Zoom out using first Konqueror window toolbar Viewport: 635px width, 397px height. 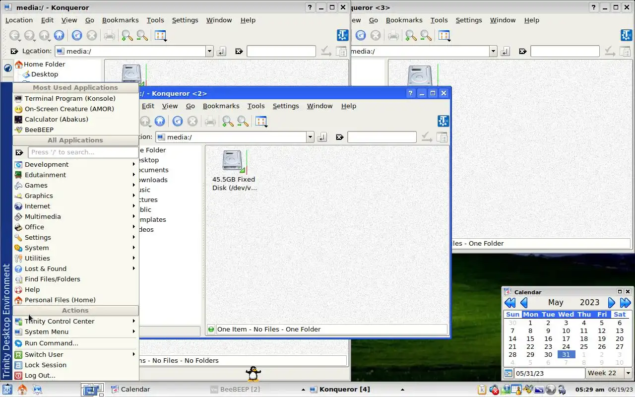point(142,35)
